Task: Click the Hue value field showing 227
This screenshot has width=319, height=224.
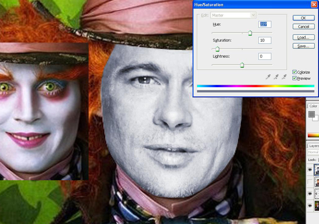Action: (x=265, y=24)
